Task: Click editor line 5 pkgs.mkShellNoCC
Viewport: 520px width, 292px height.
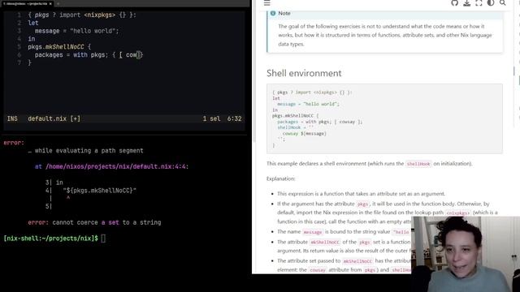Action: click(59, 47)
